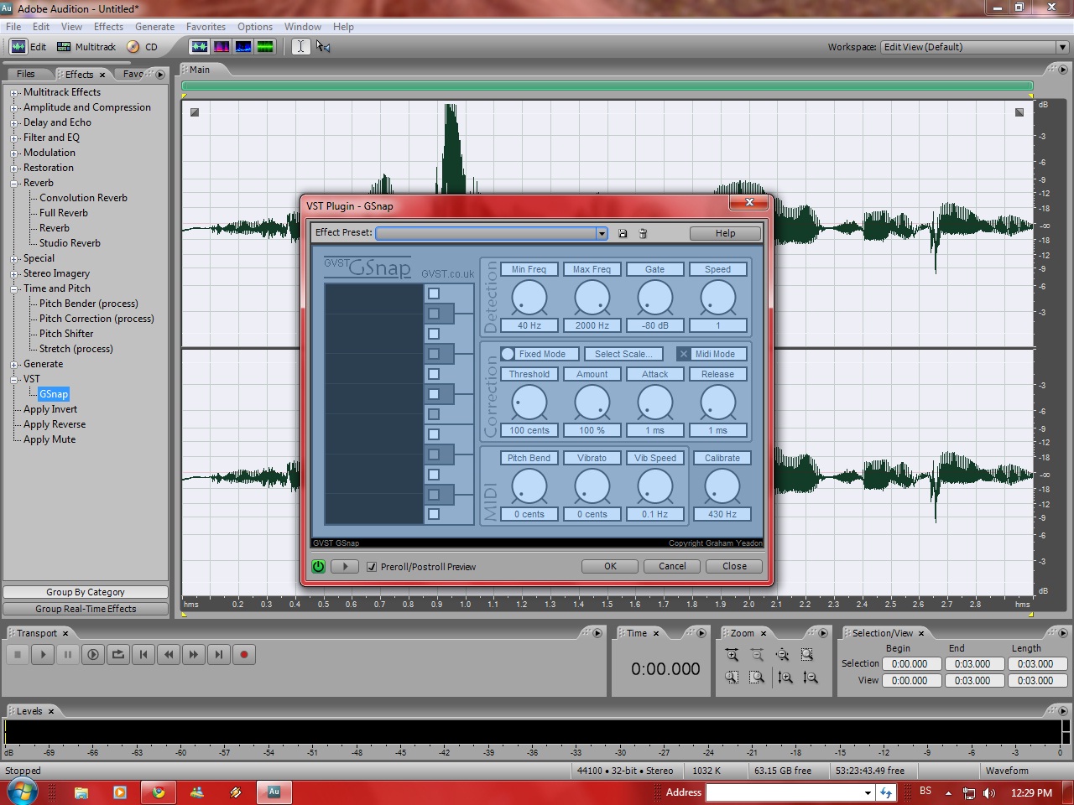
Task: Click the Min Freq knob
Action: [529, 298]
